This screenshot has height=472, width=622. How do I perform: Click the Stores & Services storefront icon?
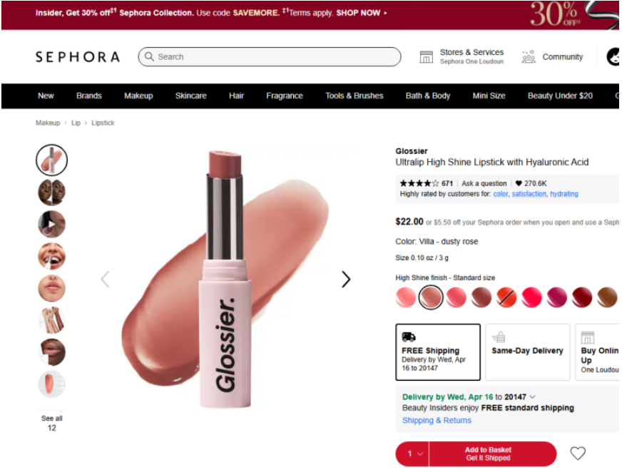pos(426,57)
